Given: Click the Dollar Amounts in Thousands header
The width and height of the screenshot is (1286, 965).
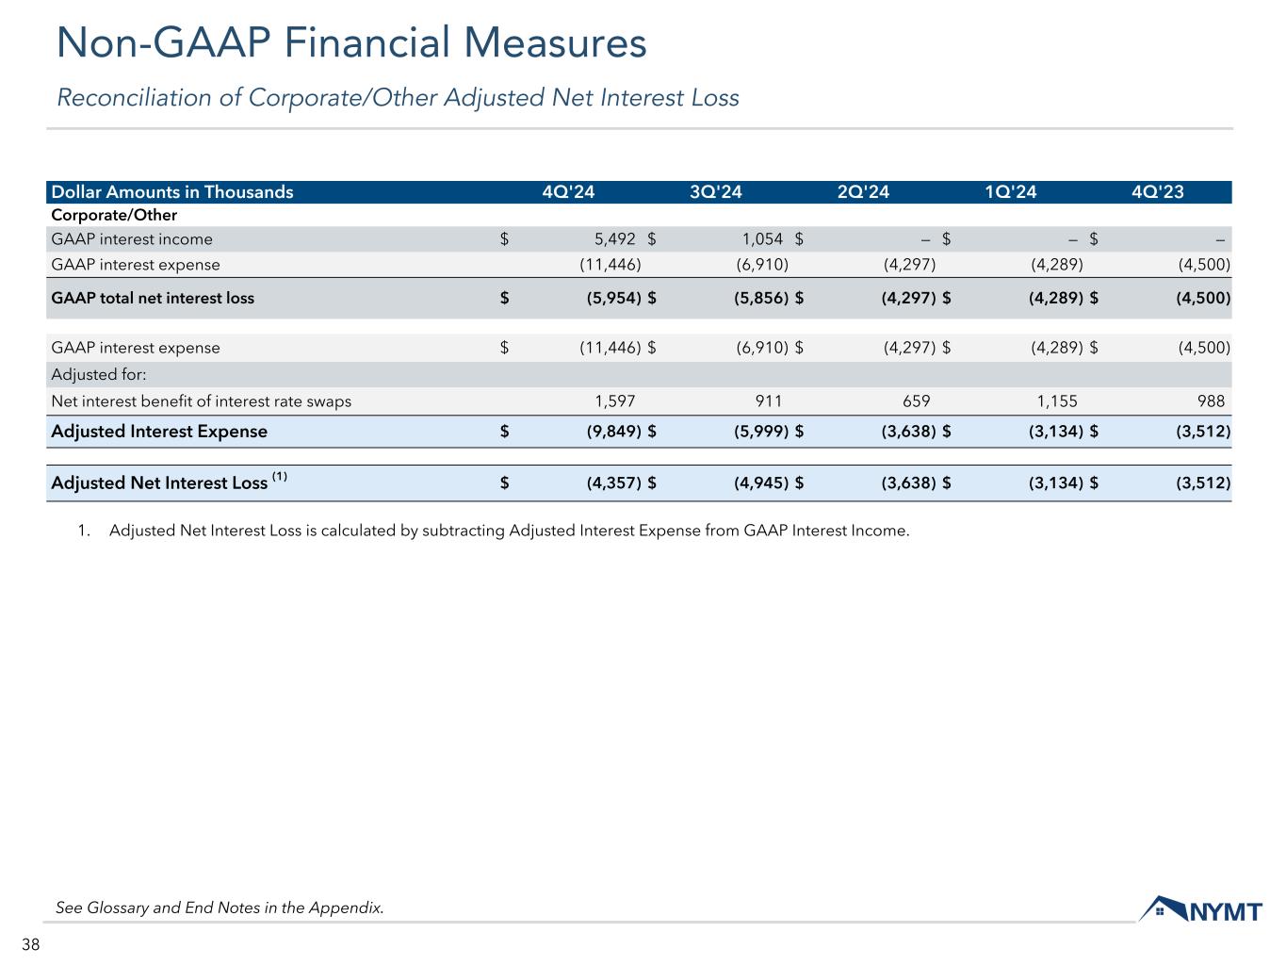Looking at the screenshot, I should click(172, 192).
